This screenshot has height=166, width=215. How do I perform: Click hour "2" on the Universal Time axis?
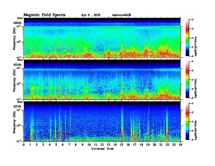point(37,145)
